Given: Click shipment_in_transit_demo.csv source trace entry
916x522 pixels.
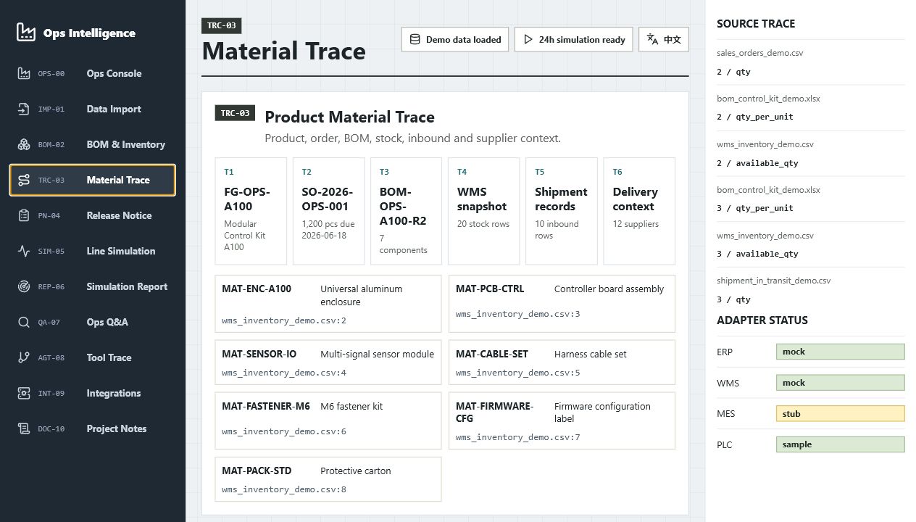Looking at the screenshot, I should [811, 290].
